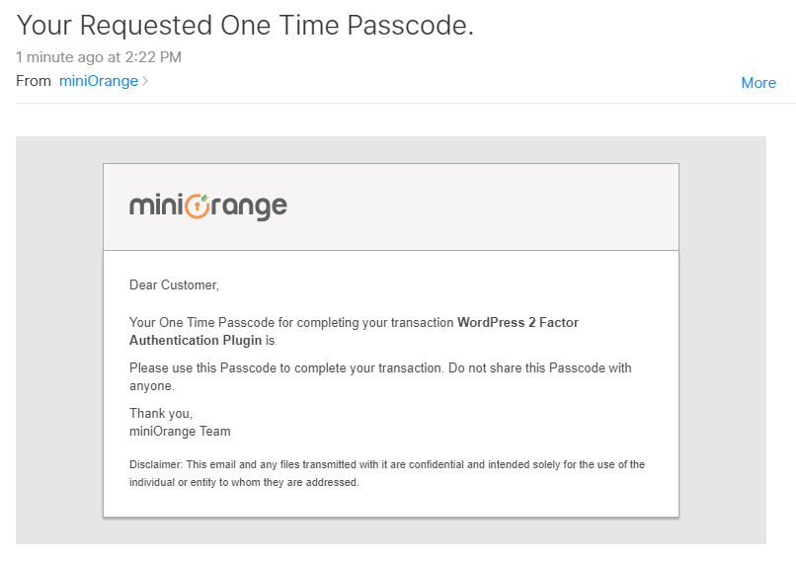Select the email subject heading
The height and width of the screenshot is (567, 796).
[245, 26]
